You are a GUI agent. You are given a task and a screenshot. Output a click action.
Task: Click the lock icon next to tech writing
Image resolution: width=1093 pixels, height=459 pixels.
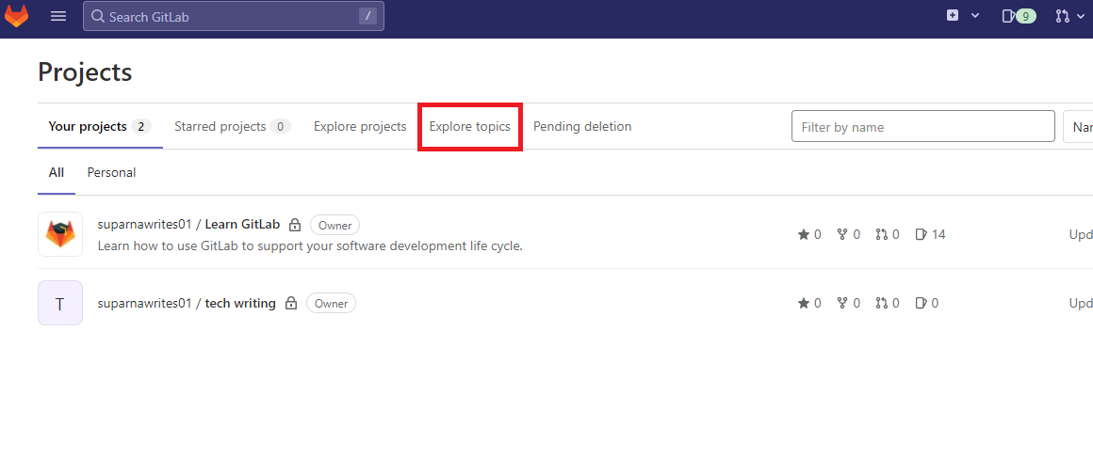coord(291,303)
